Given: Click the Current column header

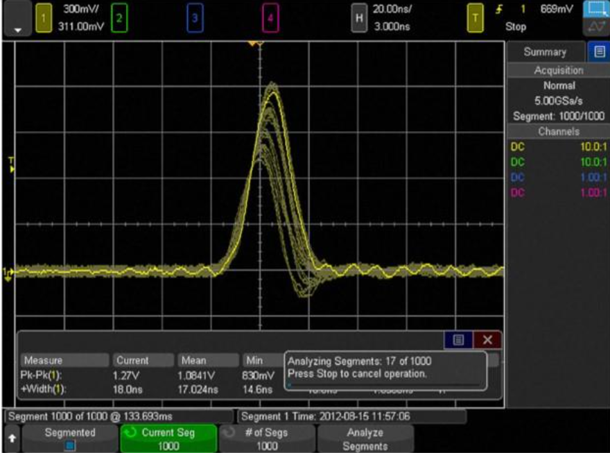Looking at the screenshot, I should pos(143,360).
